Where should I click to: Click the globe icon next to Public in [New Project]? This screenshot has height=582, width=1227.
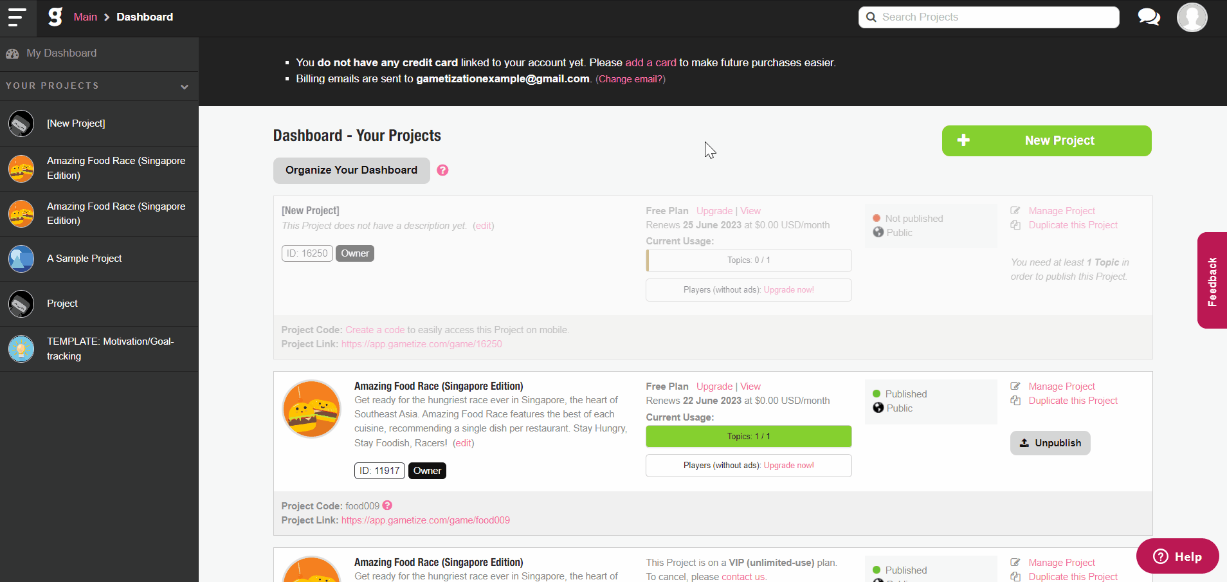pos(878,233)
